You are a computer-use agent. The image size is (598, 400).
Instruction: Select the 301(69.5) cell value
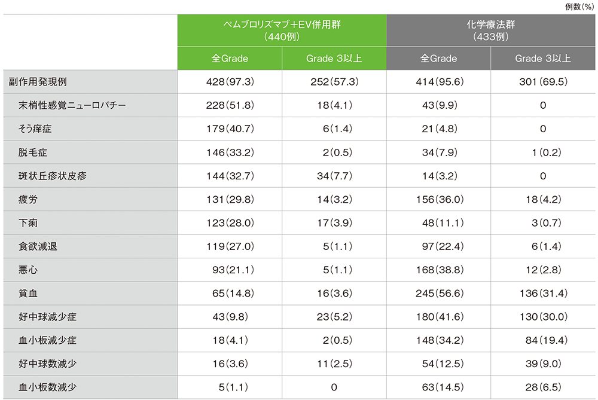coord(542,82)
